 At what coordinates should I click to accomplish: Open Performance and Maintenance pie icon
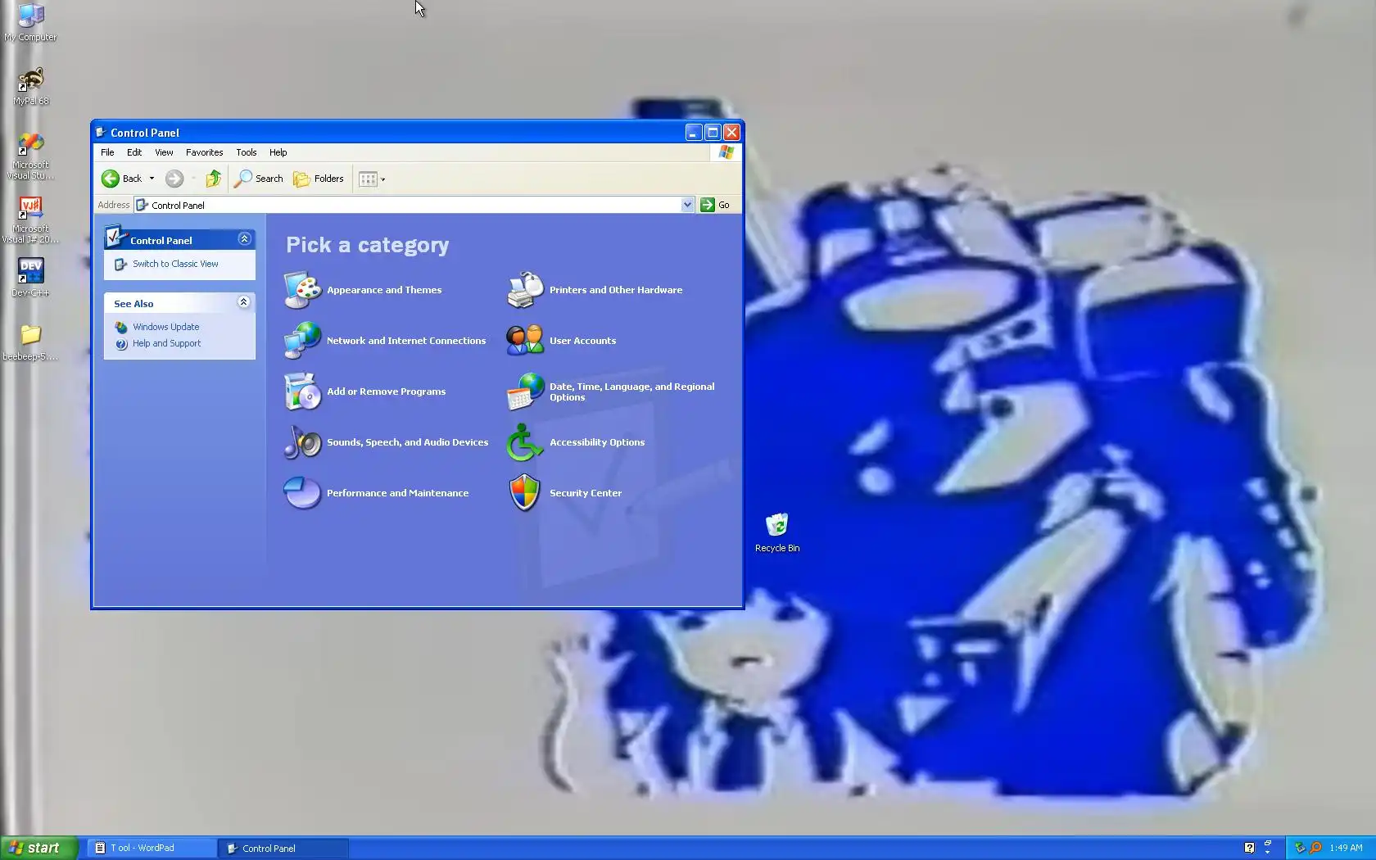[x=302, y=493]
